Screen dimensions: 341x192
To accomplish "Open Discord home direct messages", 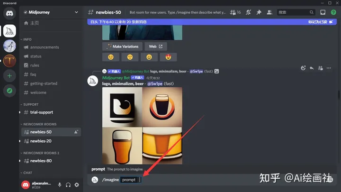I will (x=9, y=14).
